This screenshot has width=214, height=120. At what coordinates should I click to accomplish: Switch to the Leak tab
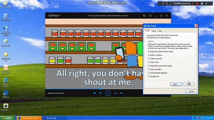(160, 31)
